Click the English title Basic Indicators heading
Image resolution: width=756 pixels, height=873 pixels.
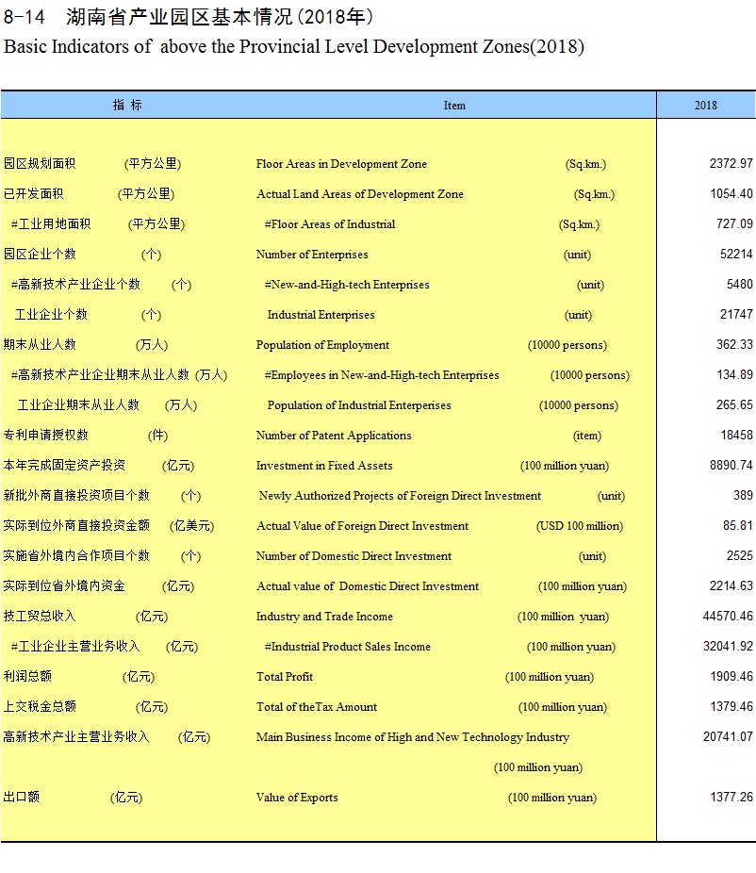pos(294,46)
